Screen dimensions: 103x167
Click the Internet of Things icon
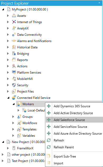click(14, 22)
